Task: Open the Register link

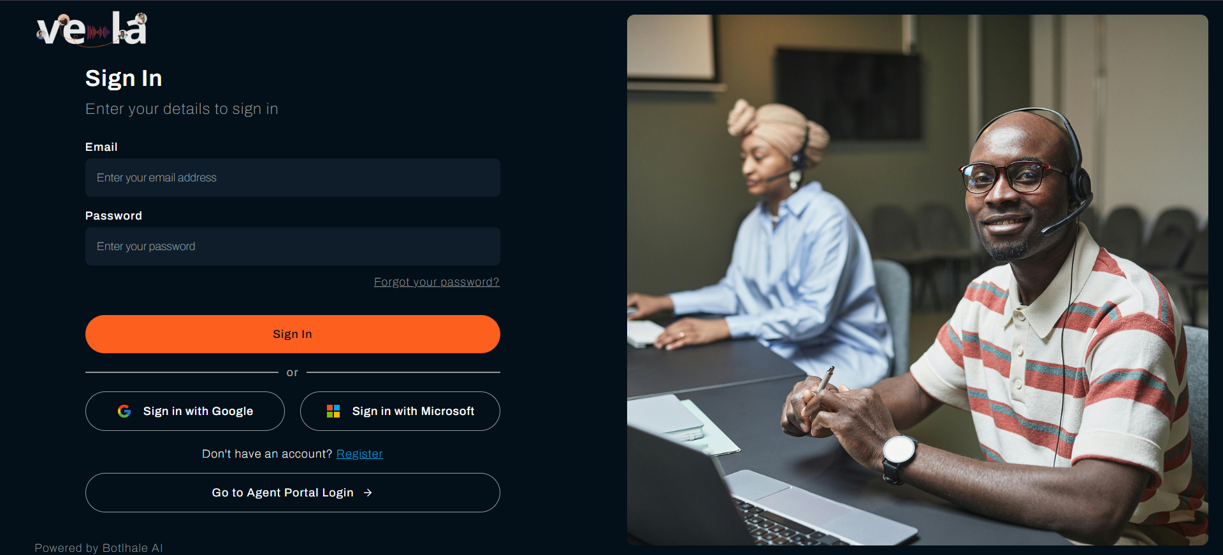Action: 359,454
